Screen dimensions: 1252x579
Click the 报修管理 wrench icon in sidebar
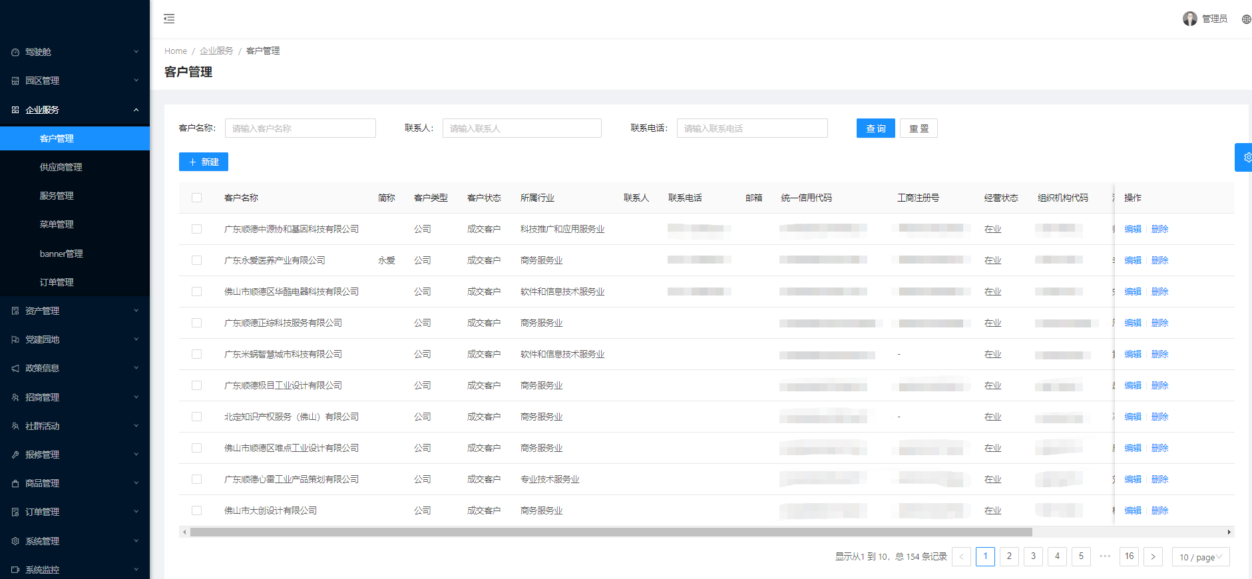click(x=15, y=455)
